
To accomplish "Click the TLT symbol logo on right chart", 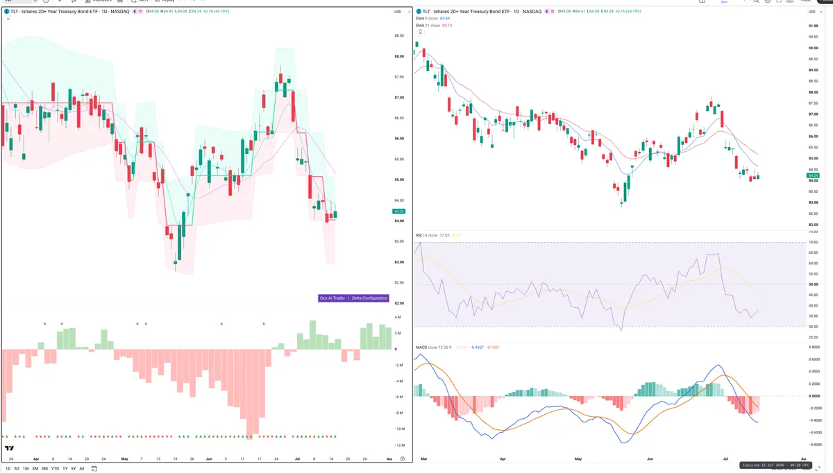I will (x=419, y=11).
